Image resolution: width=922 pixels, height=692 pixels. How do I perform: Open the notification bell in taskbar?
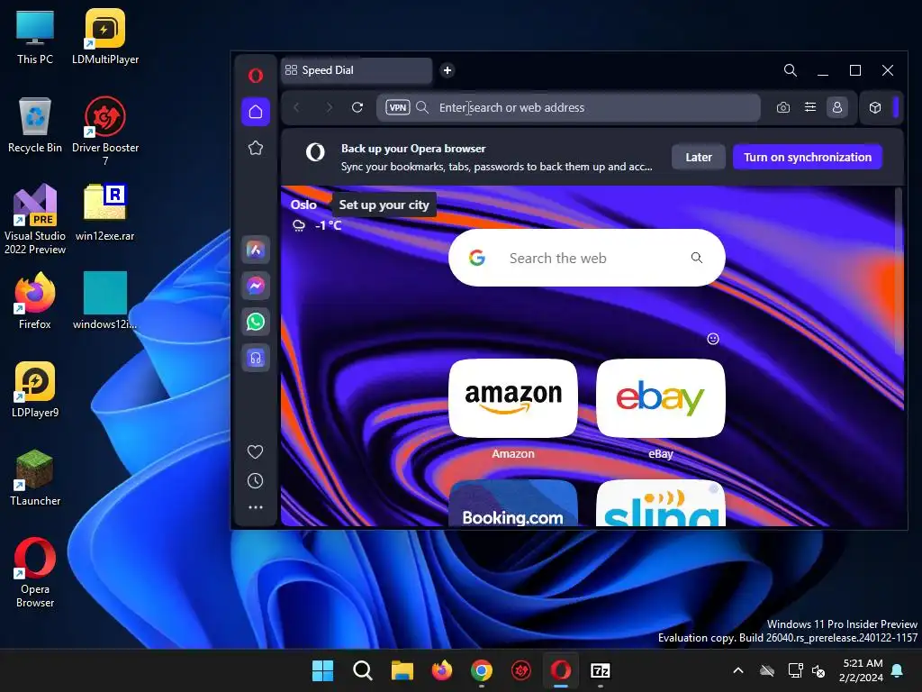coord(898,670)
